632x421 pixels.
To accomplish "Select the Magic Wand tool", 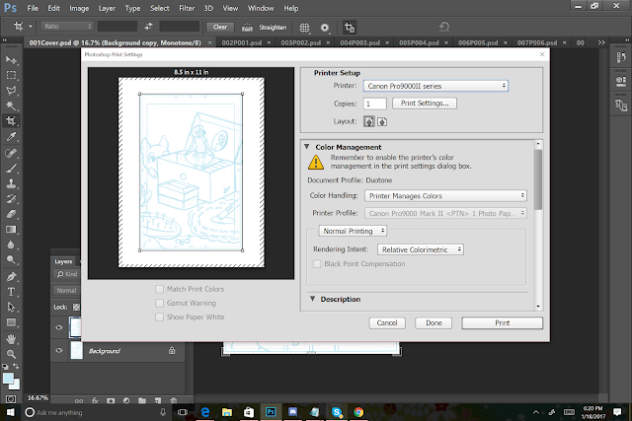I will pos(11,105).
